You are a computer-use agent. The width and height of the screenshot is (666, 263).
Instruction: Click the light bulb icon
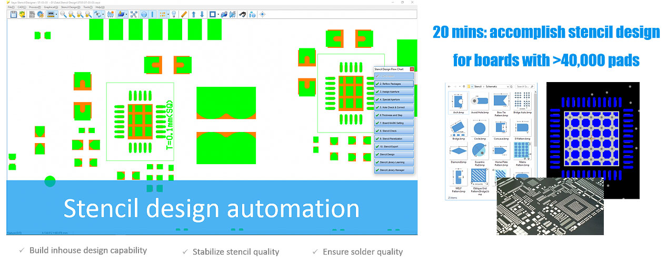174,14
